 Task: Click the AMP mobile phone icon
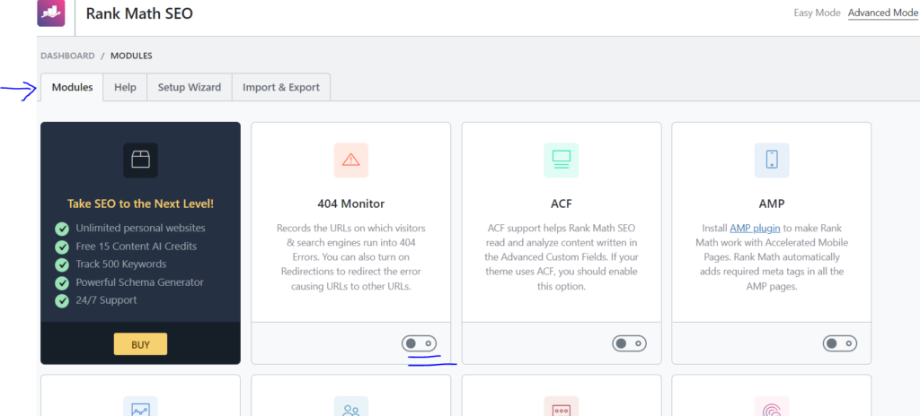tap(772, 160)
